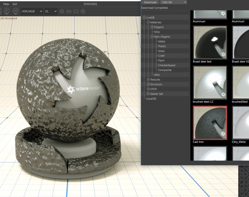Click the 'Cast Iron' material label
Image resolution: width=249 pixels, height=197 pixels.
[x=198, y=142]
